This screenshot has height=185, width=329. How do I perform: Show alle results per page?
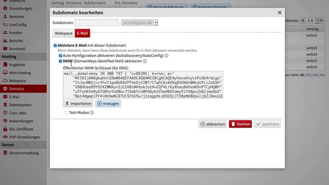[322, 75]
